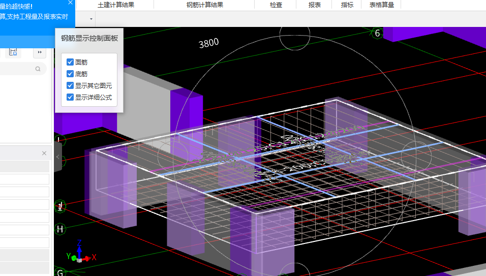Toggle the 显示详细公式 checkbox
The width and height of the screenshot is (486, 276).
70,97
